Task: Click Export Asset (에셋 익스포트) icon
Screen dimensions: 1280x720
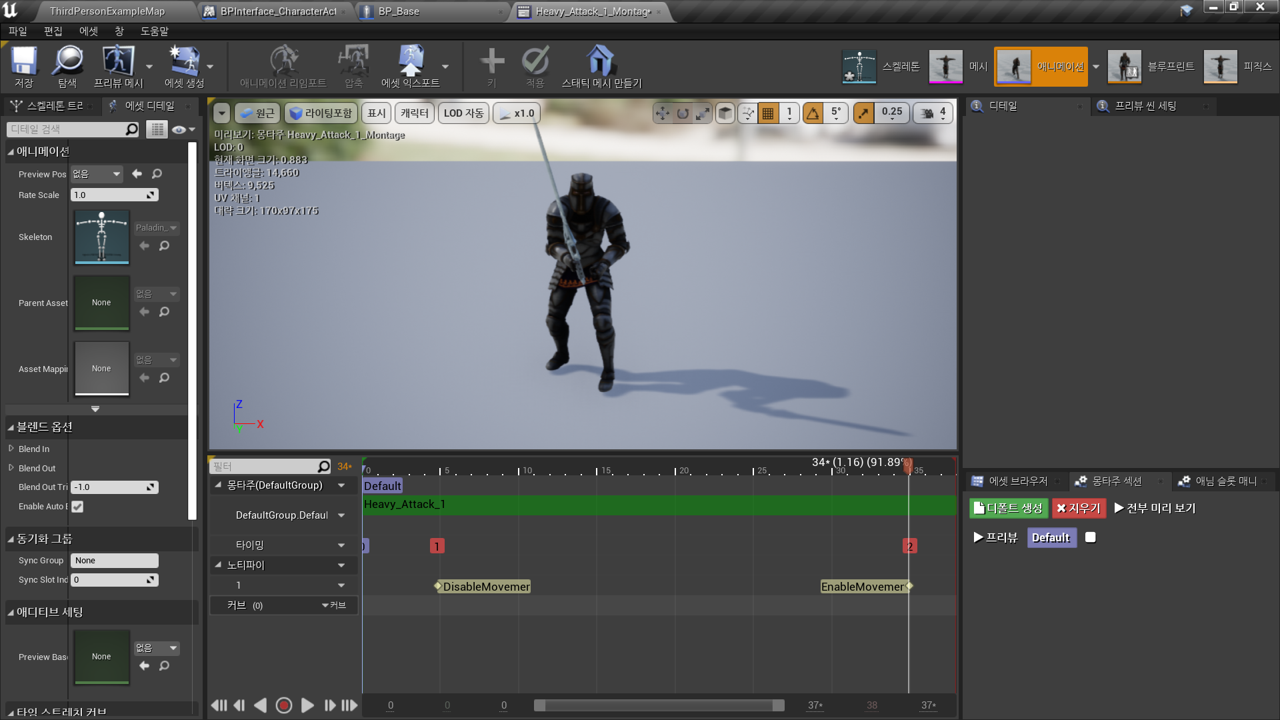Action: point(410,61)
